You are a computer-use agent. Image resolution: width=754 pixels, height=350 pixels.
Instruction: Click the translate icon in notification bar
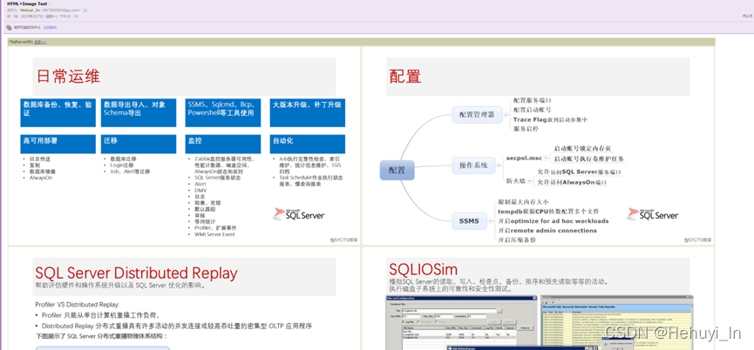click(x=10, y=27)
